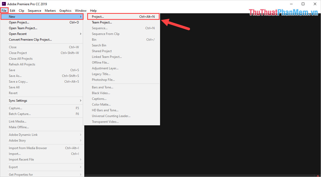This screenshot has height=177, width=321.
Task: Click the Offline File... item
Action: point(121,63)
